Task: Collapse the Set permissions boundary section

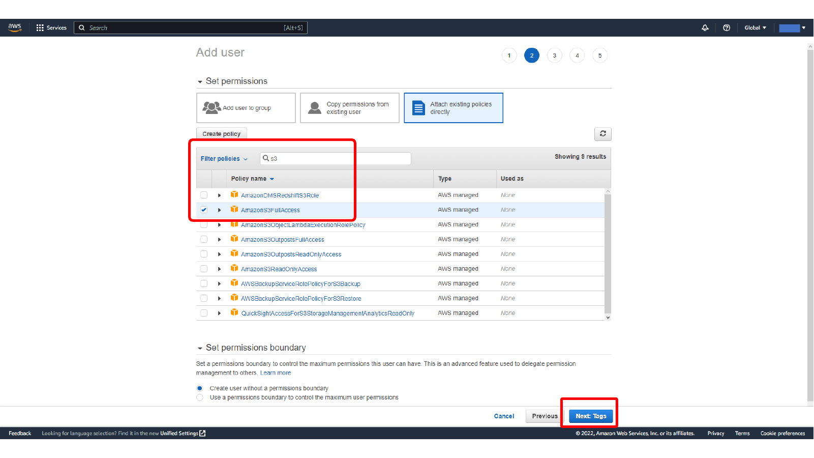Action: [x=200, y=348]
